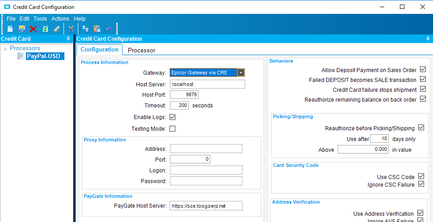Click the Behaviors section label

coord(281,61)
